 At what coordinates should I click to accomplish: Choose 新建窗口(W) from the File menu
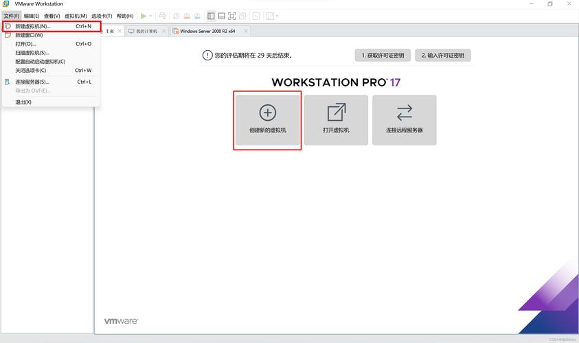[52, 35]
